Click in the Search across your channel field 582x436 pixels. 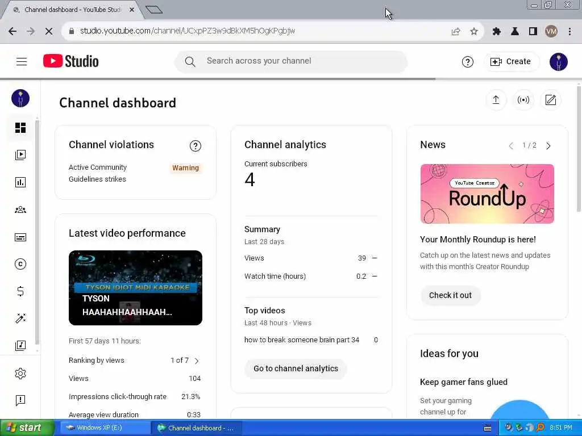click(291, 61)
